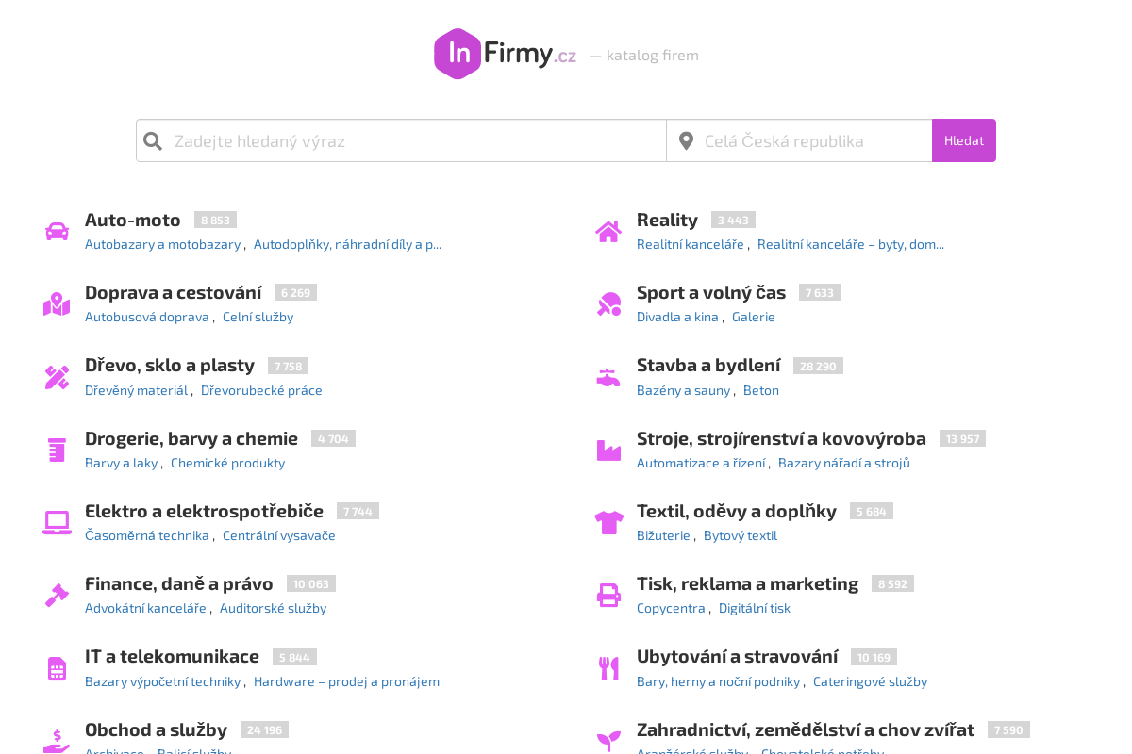Focus the search term input field
The image size is (1132, 754).
(x=415, y=140)
